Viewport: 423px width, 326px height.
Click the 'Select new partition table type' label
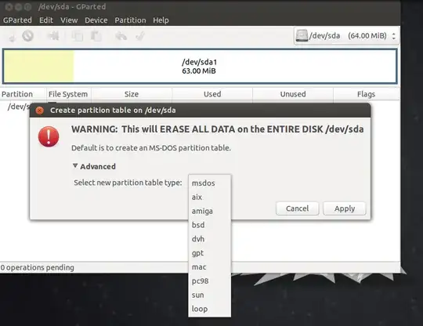[x=128, y=183]
